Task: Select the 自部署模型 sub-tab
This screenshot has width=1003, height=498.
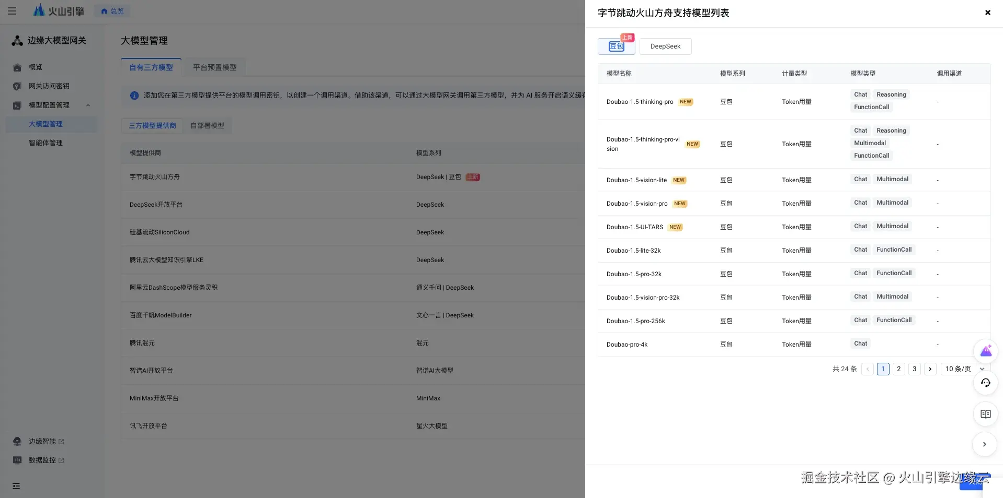Action: [x=207, y=126]
